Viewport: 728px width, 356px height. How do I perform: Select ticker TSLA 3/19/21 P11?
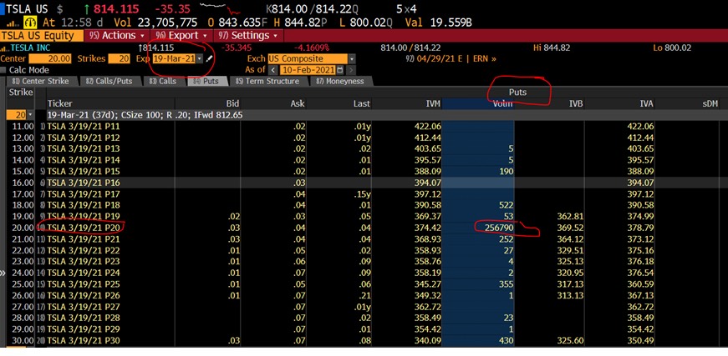(84, 127)
